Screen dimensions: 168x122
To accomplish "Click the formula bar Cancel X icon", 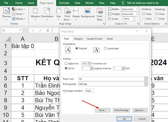I will coord(33,30).
